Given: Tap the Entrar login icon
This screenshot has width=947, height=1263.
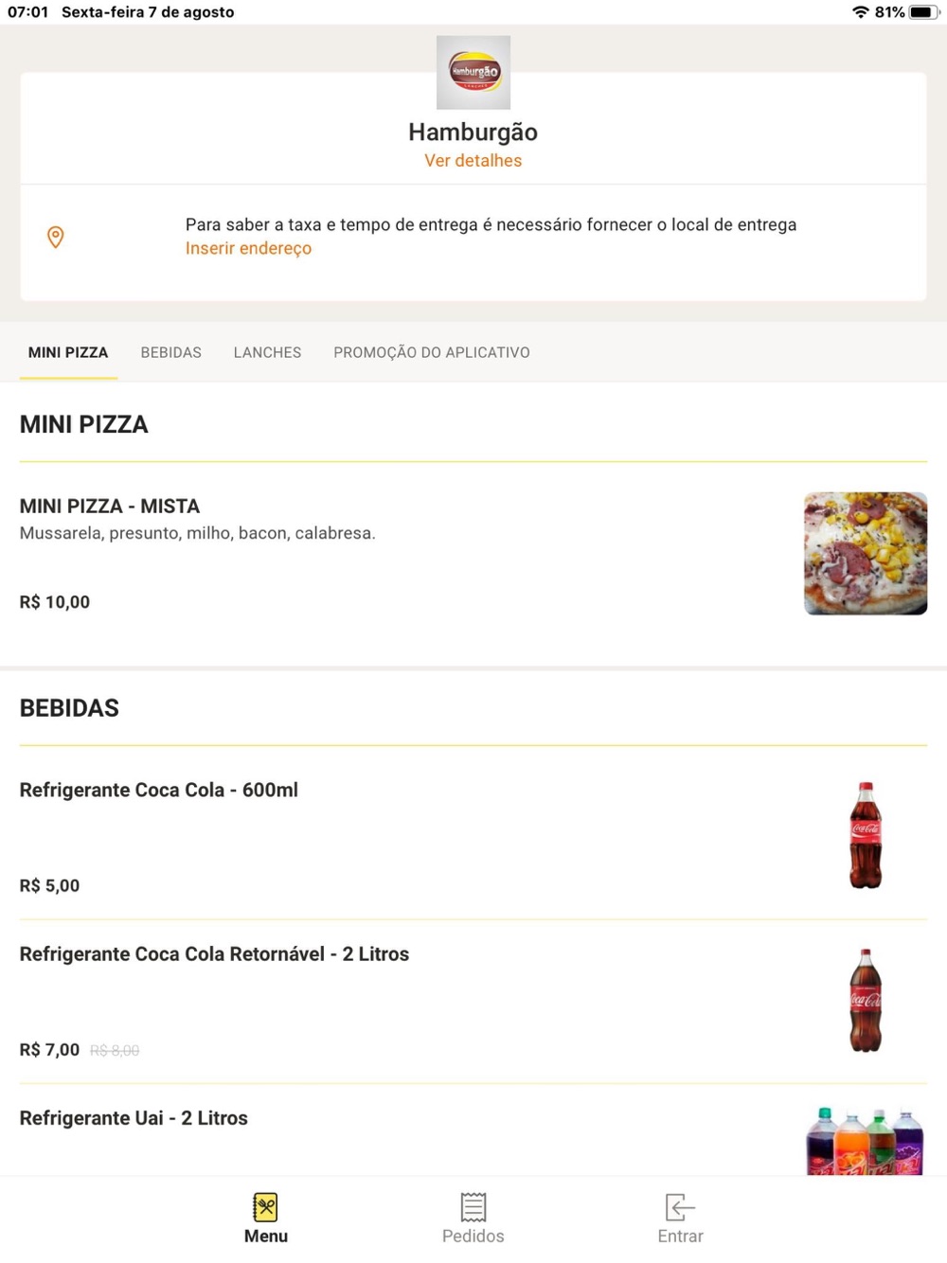Looking at the screenshot, I should pyautogui.click(x=680, y=1207).
